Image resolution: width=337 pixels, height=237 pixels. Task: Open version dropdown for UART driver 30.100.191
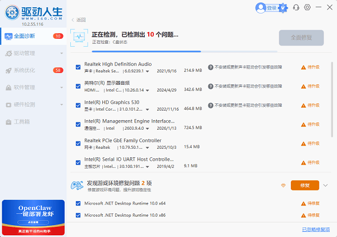[147, 167]
